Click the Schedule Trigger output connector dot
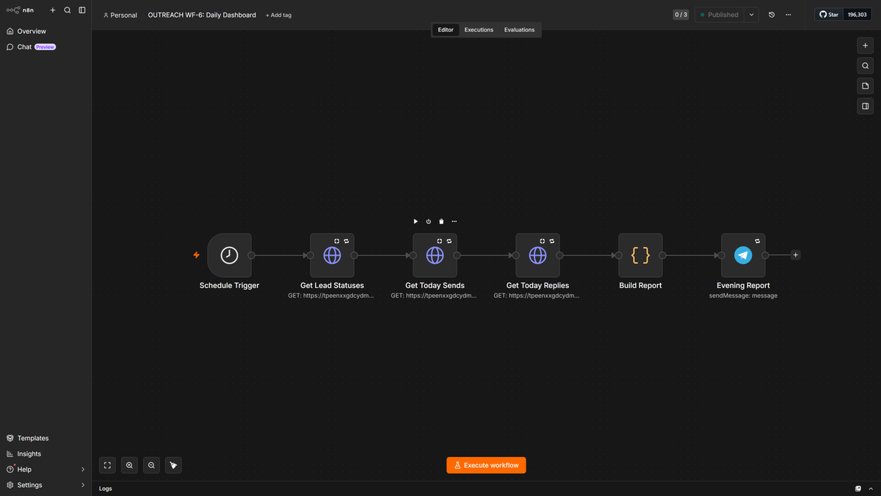 click(x=251, y=255)
